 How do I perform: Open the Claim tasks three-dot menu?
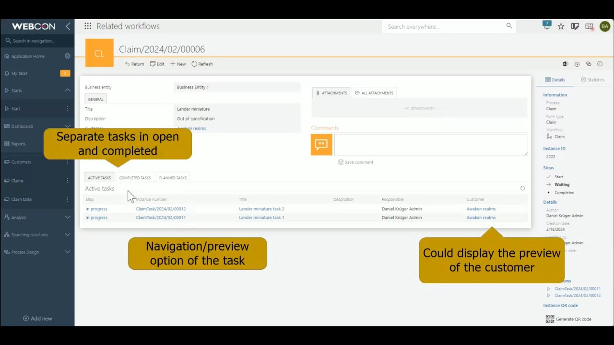[x=68, y=199]
